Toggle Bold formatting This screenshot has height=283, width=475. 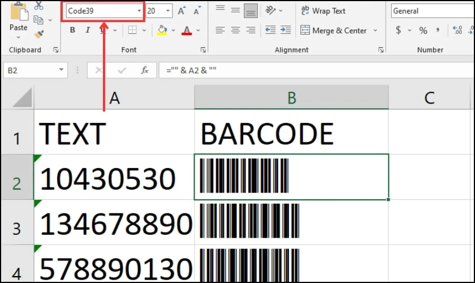pyautogui.click(x=72, y=31)
